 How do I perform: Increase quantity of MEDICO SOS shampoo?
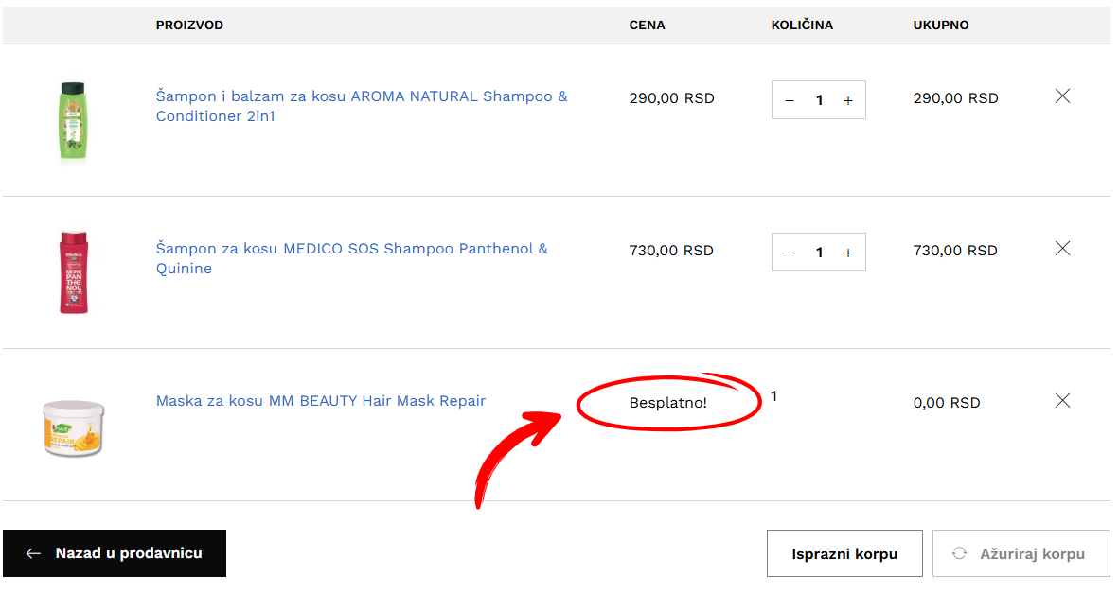(848, 253)
